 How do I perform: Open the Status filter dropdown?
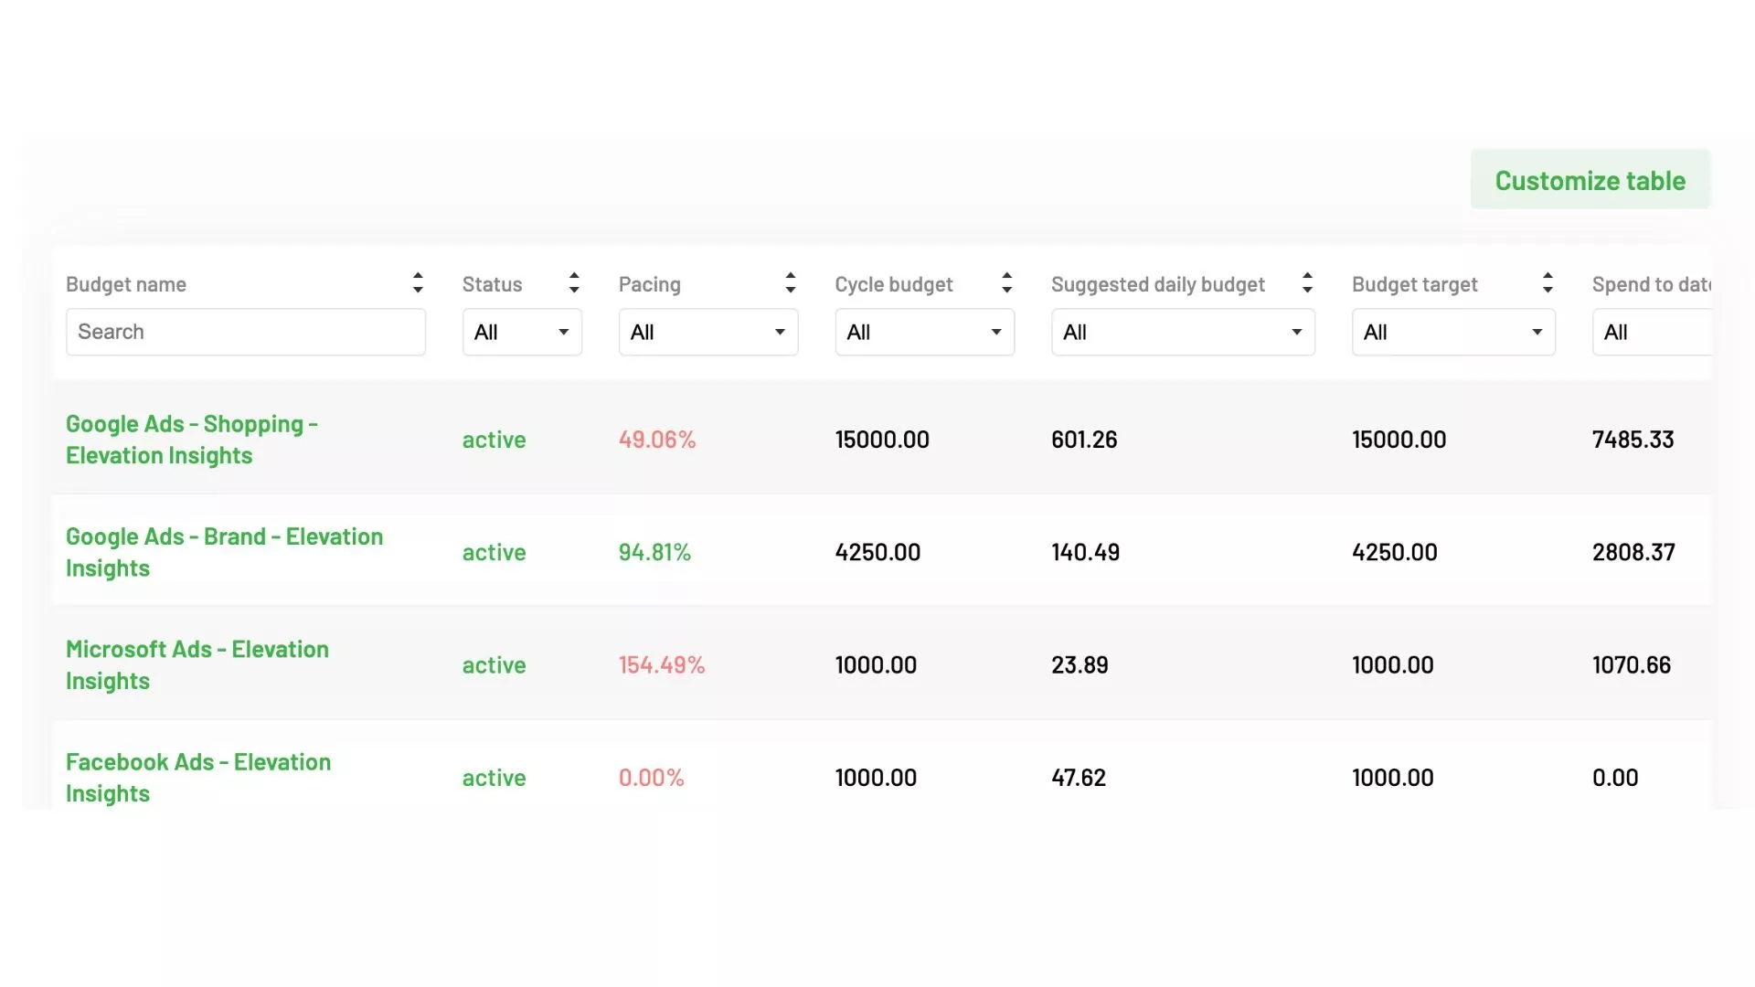coord(522,333)
